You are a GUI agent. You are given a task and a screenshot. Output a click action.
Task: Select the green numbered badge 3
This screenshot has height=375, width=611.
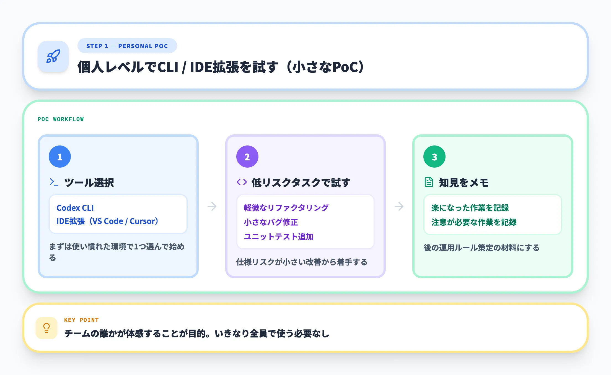tap(434, 156)
